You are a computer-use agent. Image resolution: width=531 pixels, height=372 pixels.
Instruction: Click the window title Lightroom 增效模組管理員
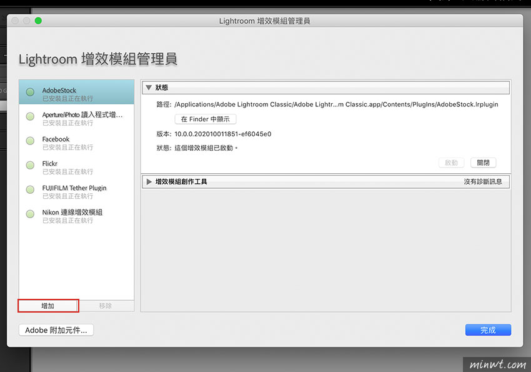264,21
